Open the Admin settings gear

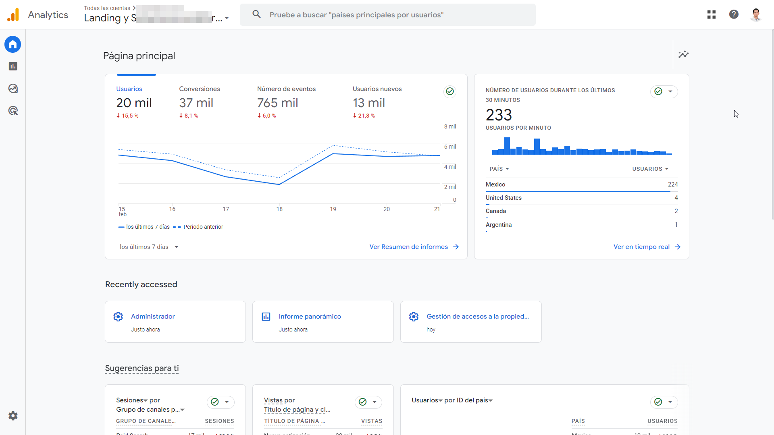click(12, 416)
